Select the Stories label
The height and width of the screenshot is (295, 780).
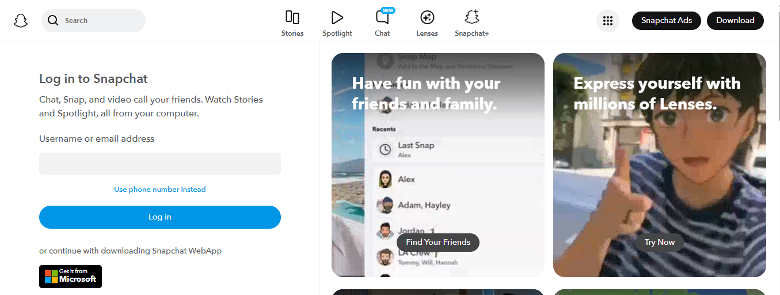point(292,33)
